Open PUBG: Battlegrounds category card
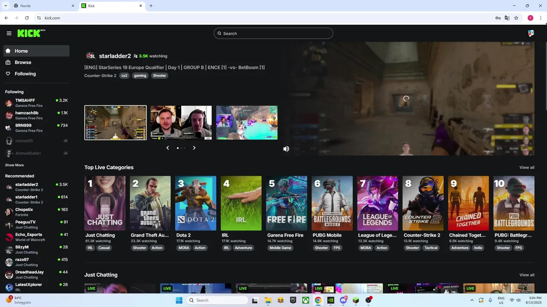This screenshot has width=547, height=307. 514,203
